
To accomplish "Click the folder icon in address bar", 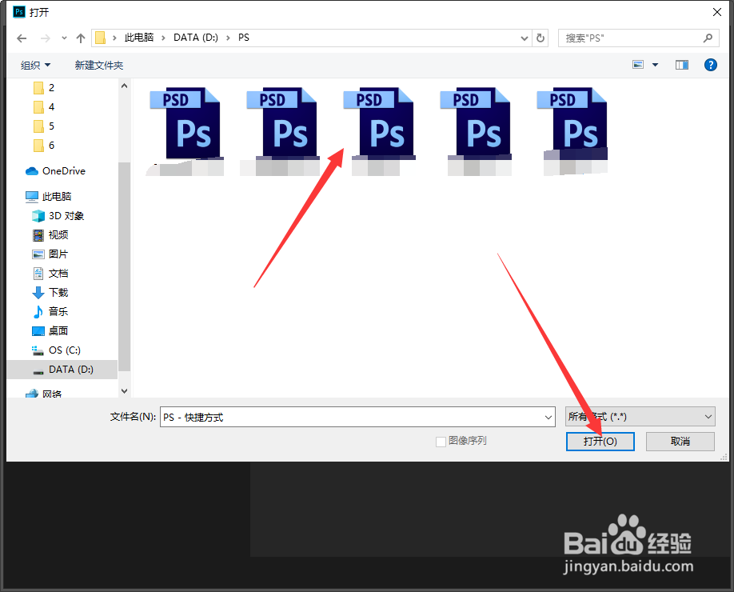I will coord(100,38).
